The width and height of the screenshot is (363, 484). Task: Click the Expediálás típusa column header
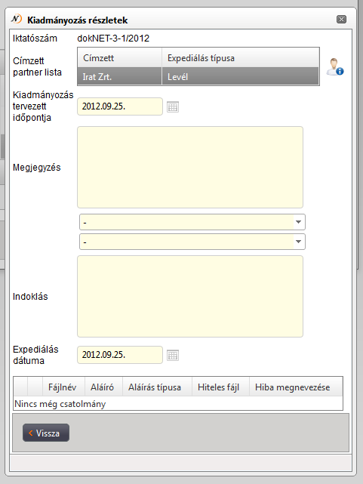(x=241, y=57)
